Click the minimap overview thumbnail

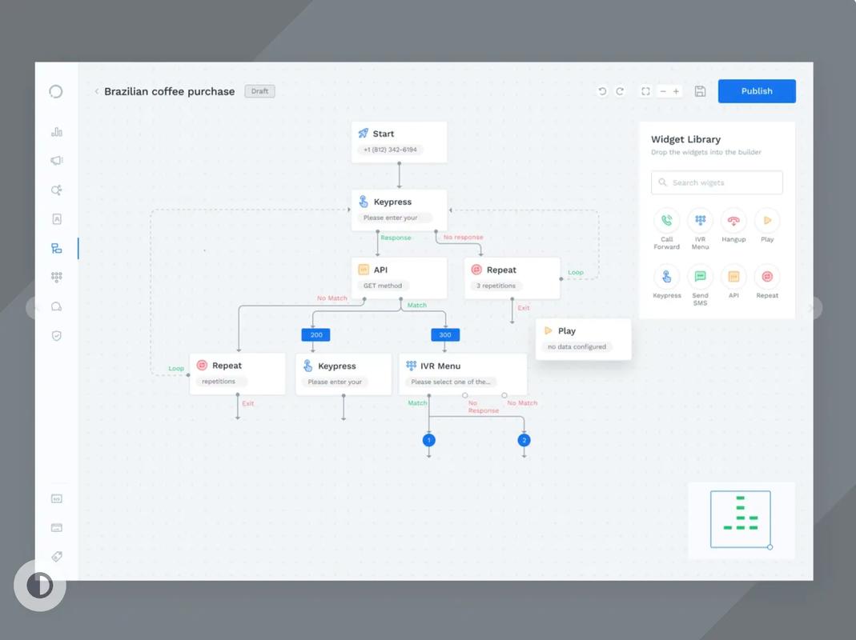tap(740, 519)
